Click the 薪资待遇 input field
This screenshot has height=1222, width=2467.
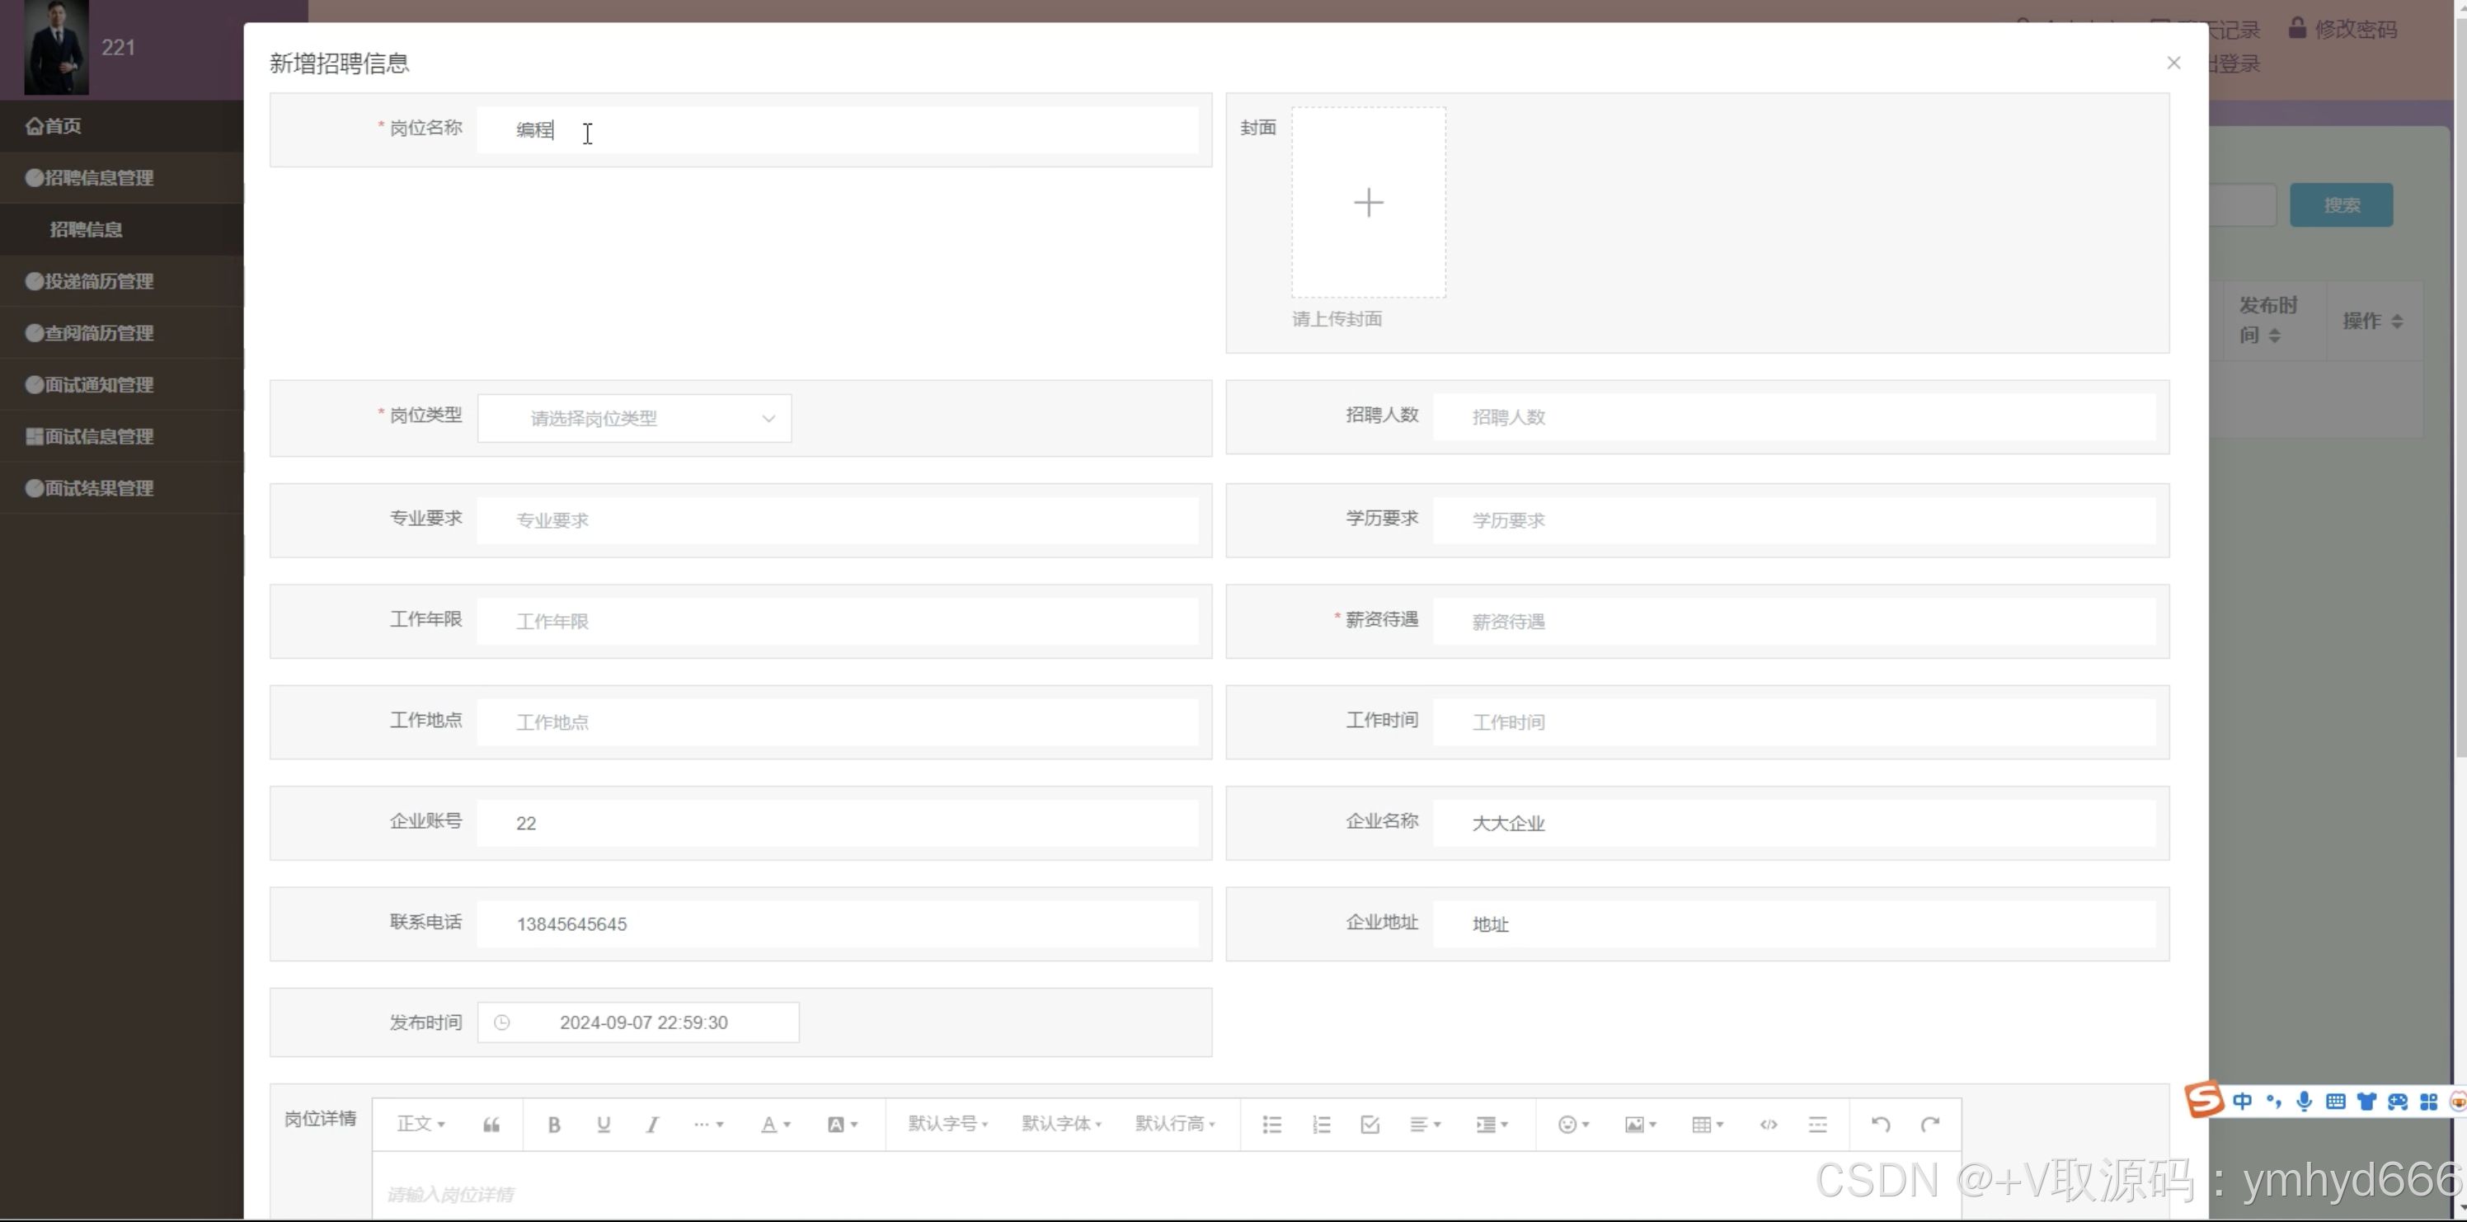pyautogui.click(x=1793, y=622)
